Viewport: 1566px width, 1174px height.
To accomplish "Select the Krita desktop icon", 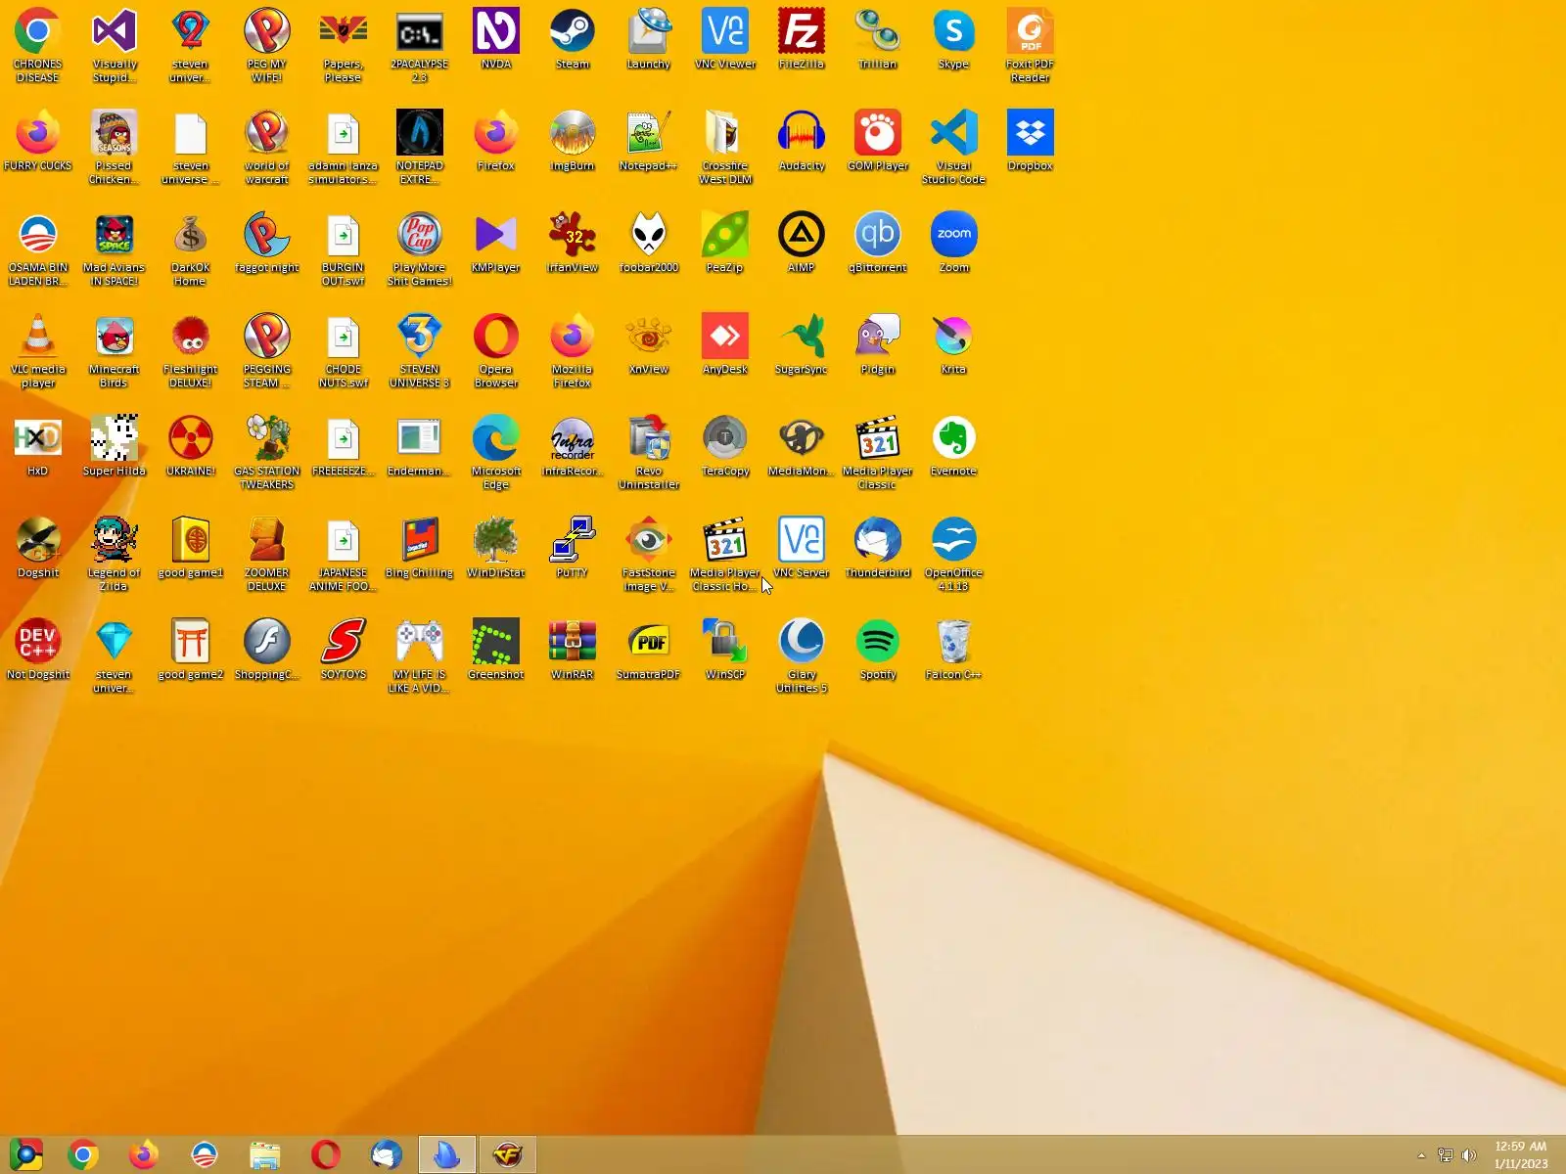I will 954,345.
